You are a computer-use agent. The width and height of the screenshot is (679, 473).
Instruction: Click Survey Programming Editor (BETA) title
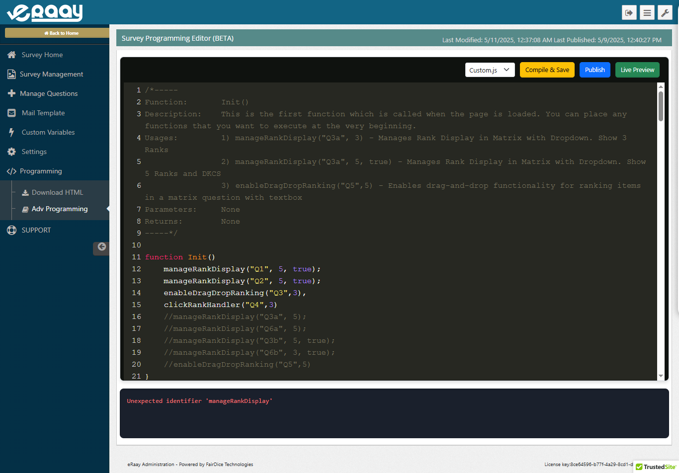(177, 38)
